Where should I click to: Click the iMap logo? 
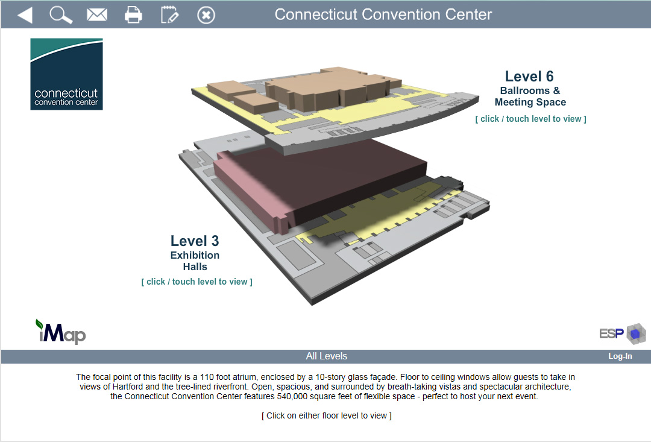click(60, 332)
